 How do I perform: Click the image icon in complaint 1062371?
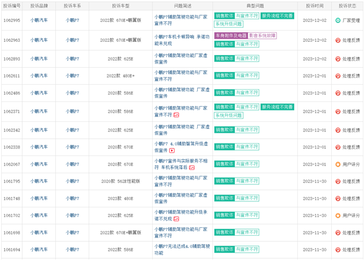coord(177,115)
